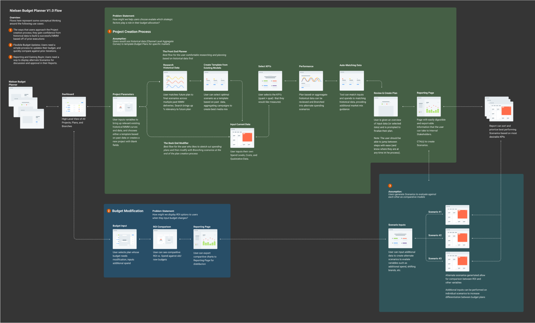535x323 pixels.
Task: Click text 'Additional inputs can be performed on individual'
Action: coord(466,293)
